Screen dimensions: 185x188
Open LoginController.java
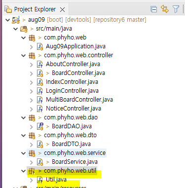pyautogui.click(x=72, y=91)
